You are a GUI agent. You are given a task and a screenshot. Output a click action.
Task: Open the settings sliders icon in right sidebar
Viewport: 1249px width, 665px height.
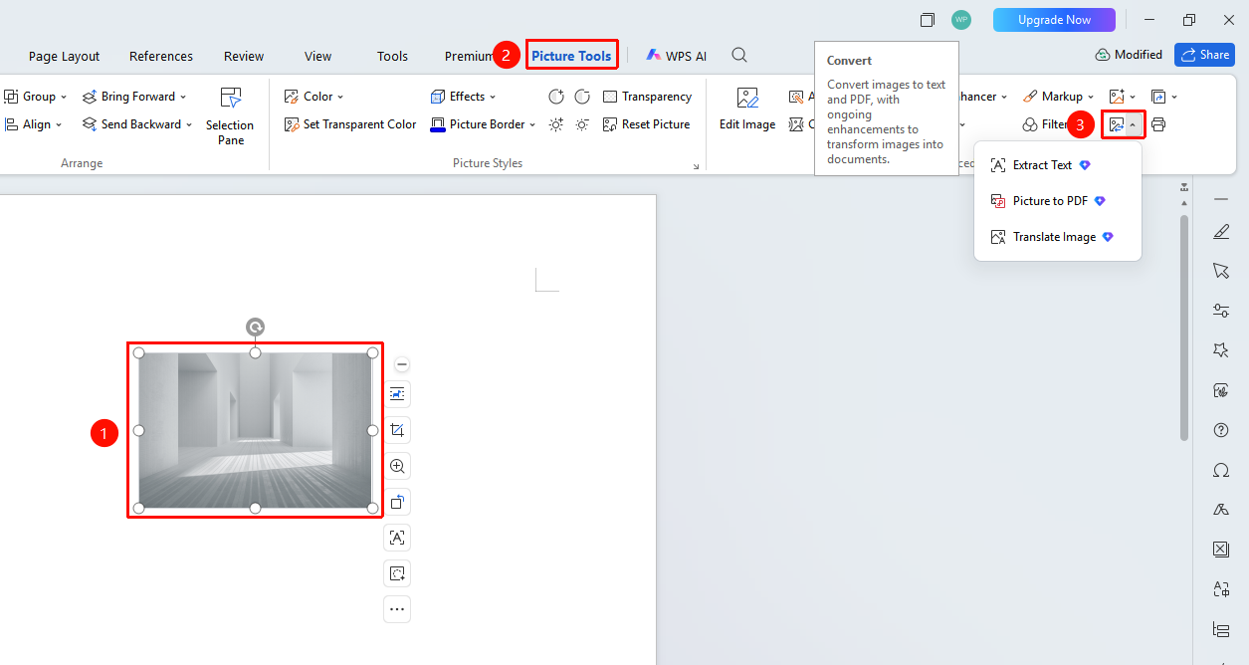coord(1221,311)
